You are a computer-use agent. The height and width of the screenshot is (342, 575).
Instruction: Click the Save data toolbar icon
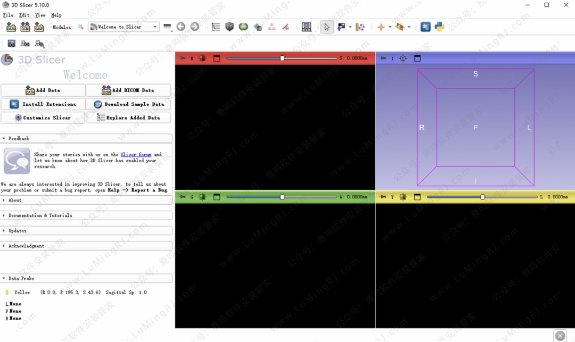pos(39,27)
